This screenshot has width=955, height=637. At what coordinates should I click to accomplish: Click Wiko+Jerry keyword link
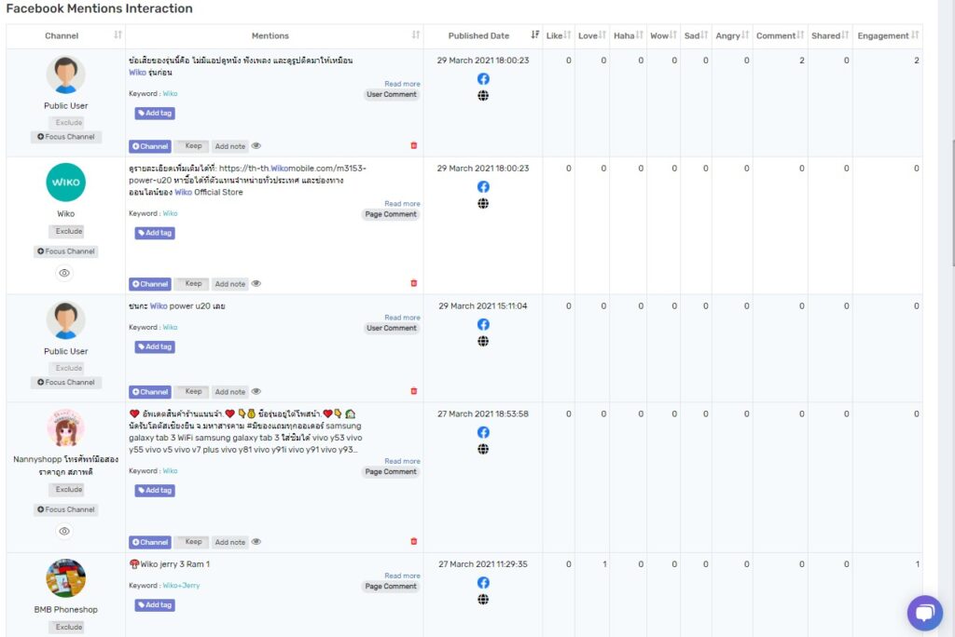point(181,585)
